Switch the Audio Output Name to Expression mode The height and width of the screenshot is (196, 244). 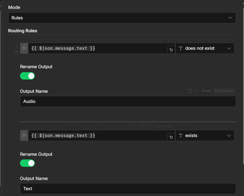tap(224, 91)
